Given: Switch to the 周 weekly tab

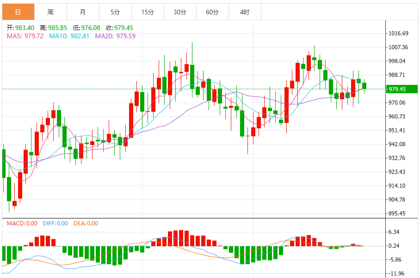Looking at the screenshot, I should pos(50,12).
